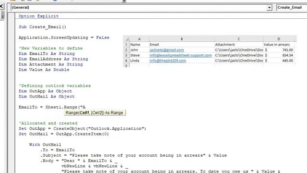Click the "With OutMail" line
The image size is (307, 173).
pos(45,145)
